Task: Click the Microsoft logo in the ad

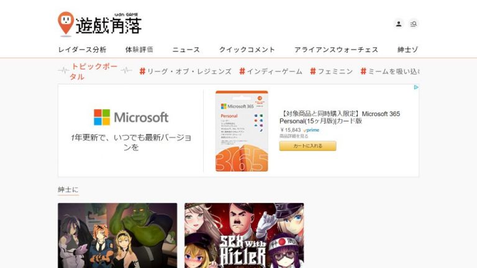Action: pyautogui.click(x=131, y=117)
